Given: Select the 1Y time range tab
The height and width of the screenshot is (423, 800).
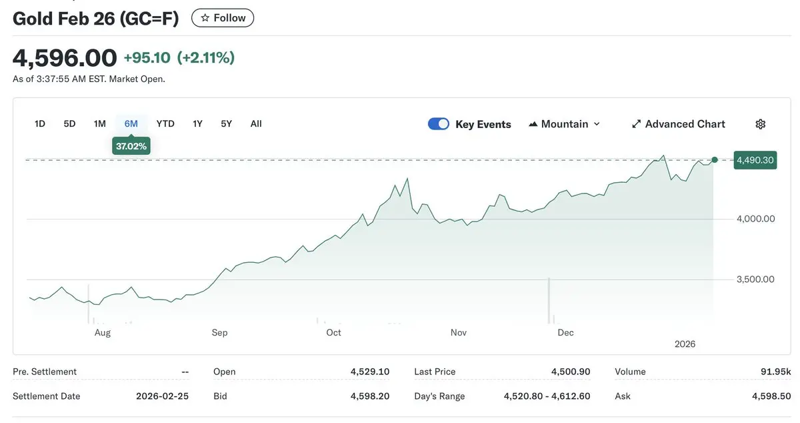Looking at the screenshot, I should pos(197,123).
